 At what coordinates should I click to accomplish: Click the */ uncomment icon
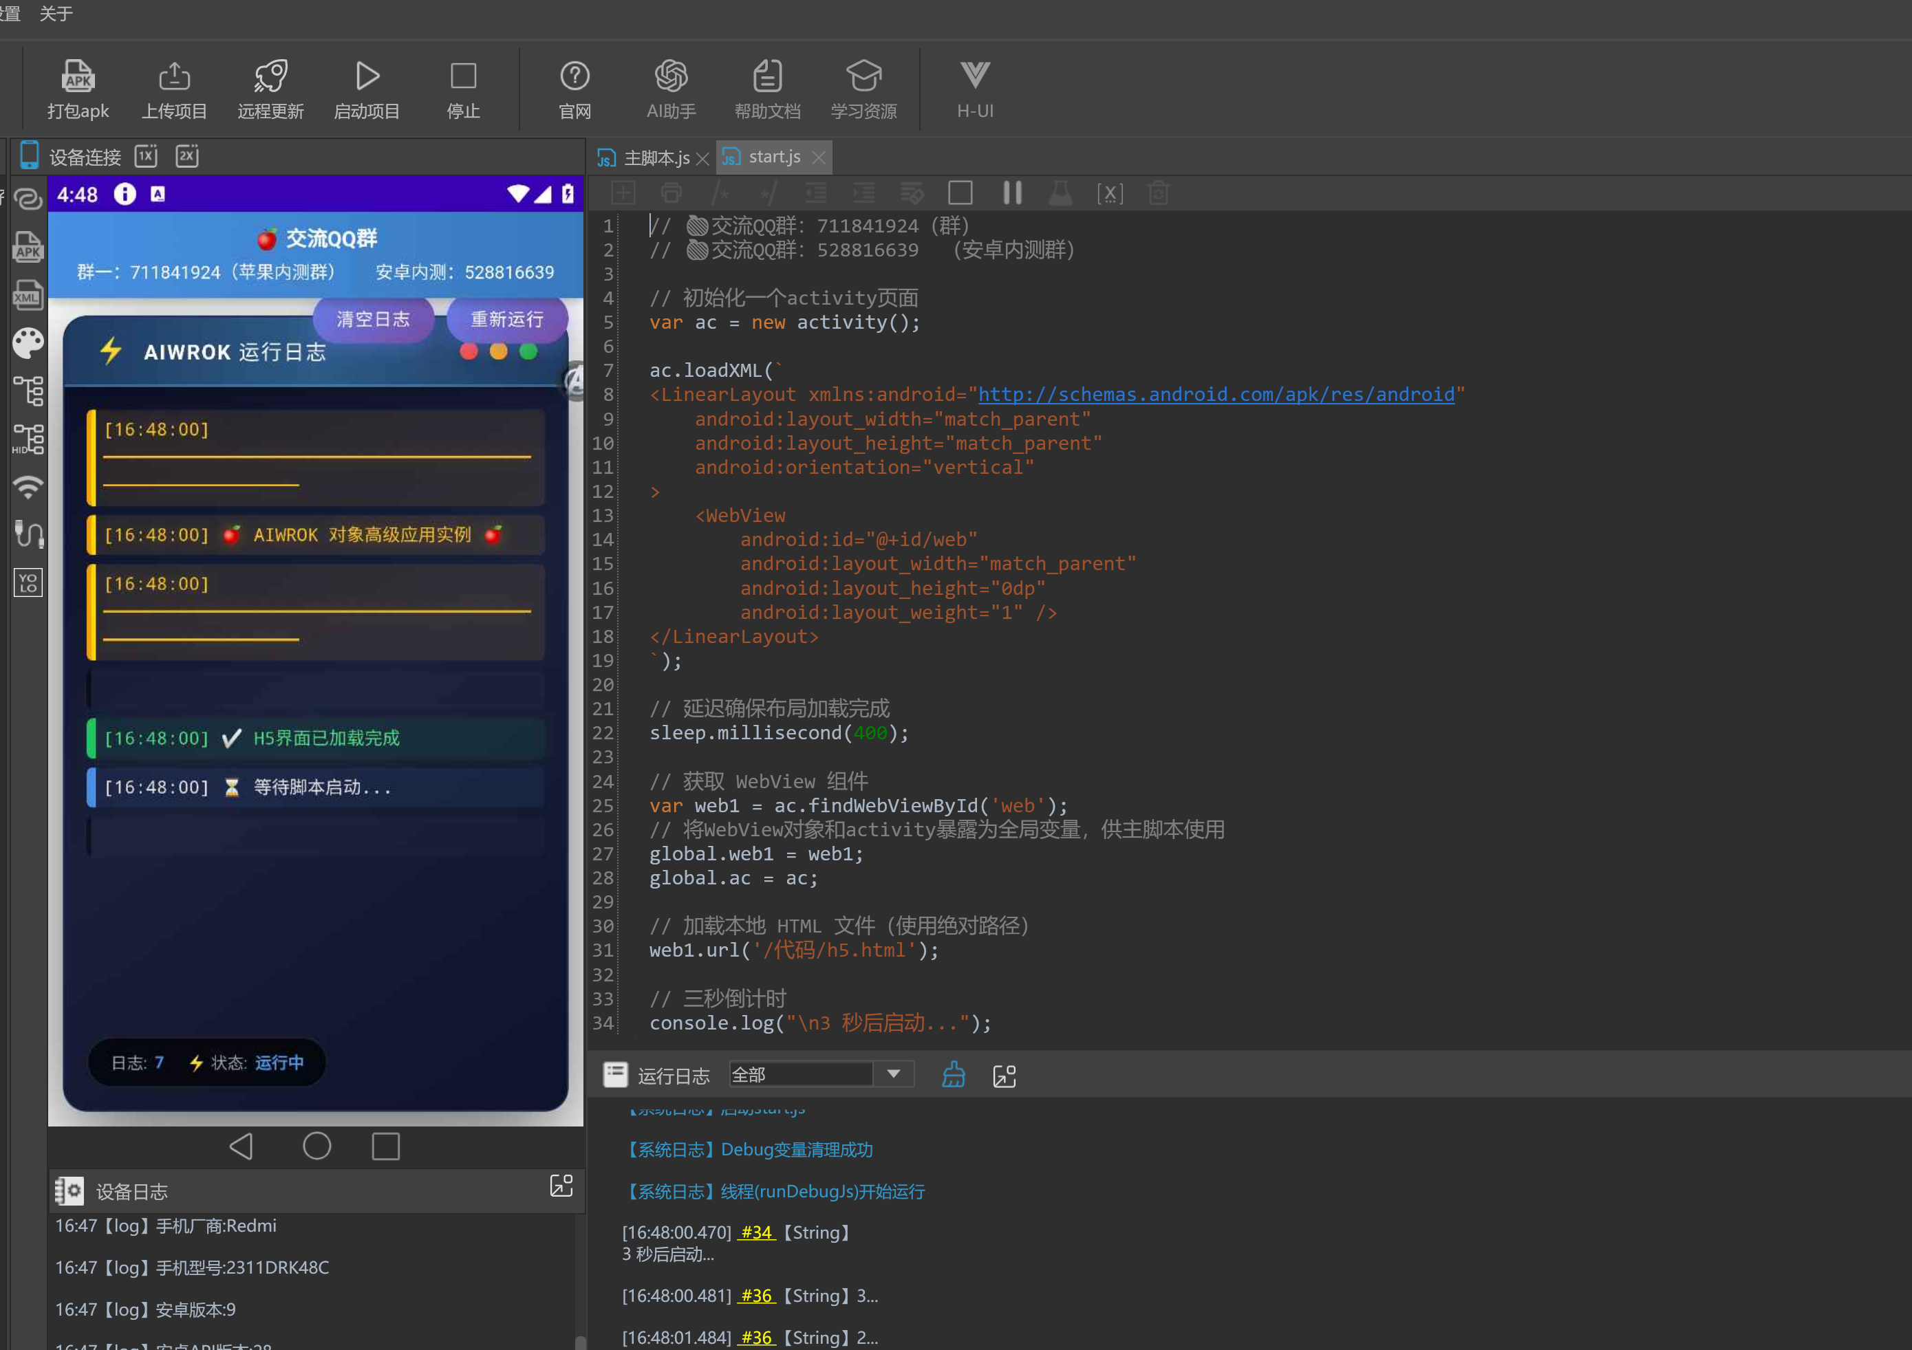[768, 193]
